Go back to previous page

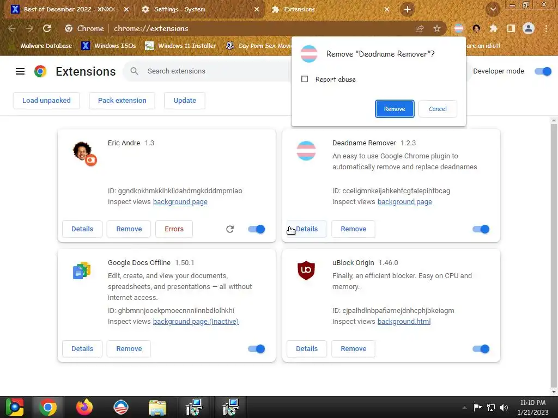pyautogui.click(x=12, y=28)
